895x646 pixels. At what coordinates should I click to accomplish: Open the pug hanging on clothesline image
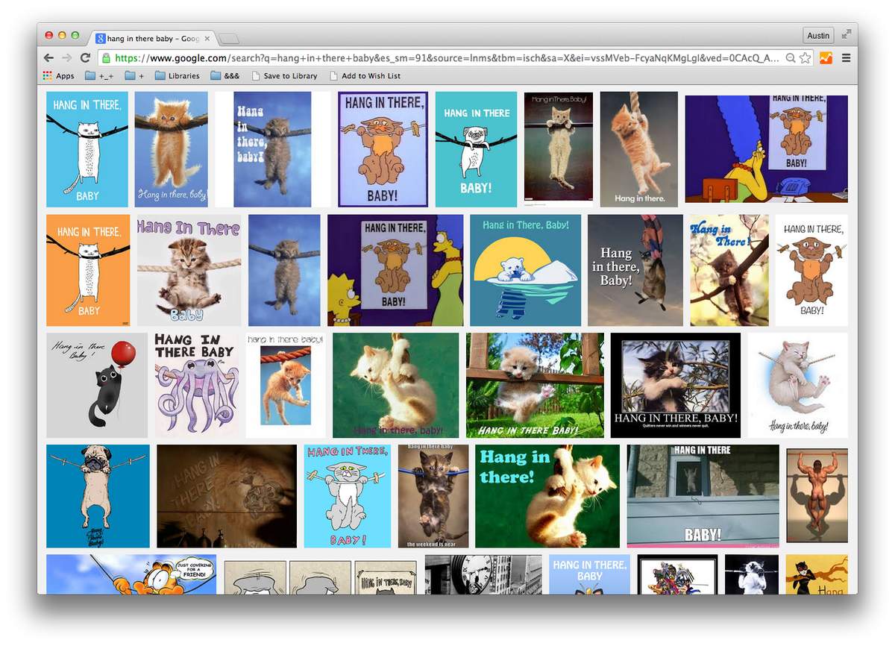[98, 496]
